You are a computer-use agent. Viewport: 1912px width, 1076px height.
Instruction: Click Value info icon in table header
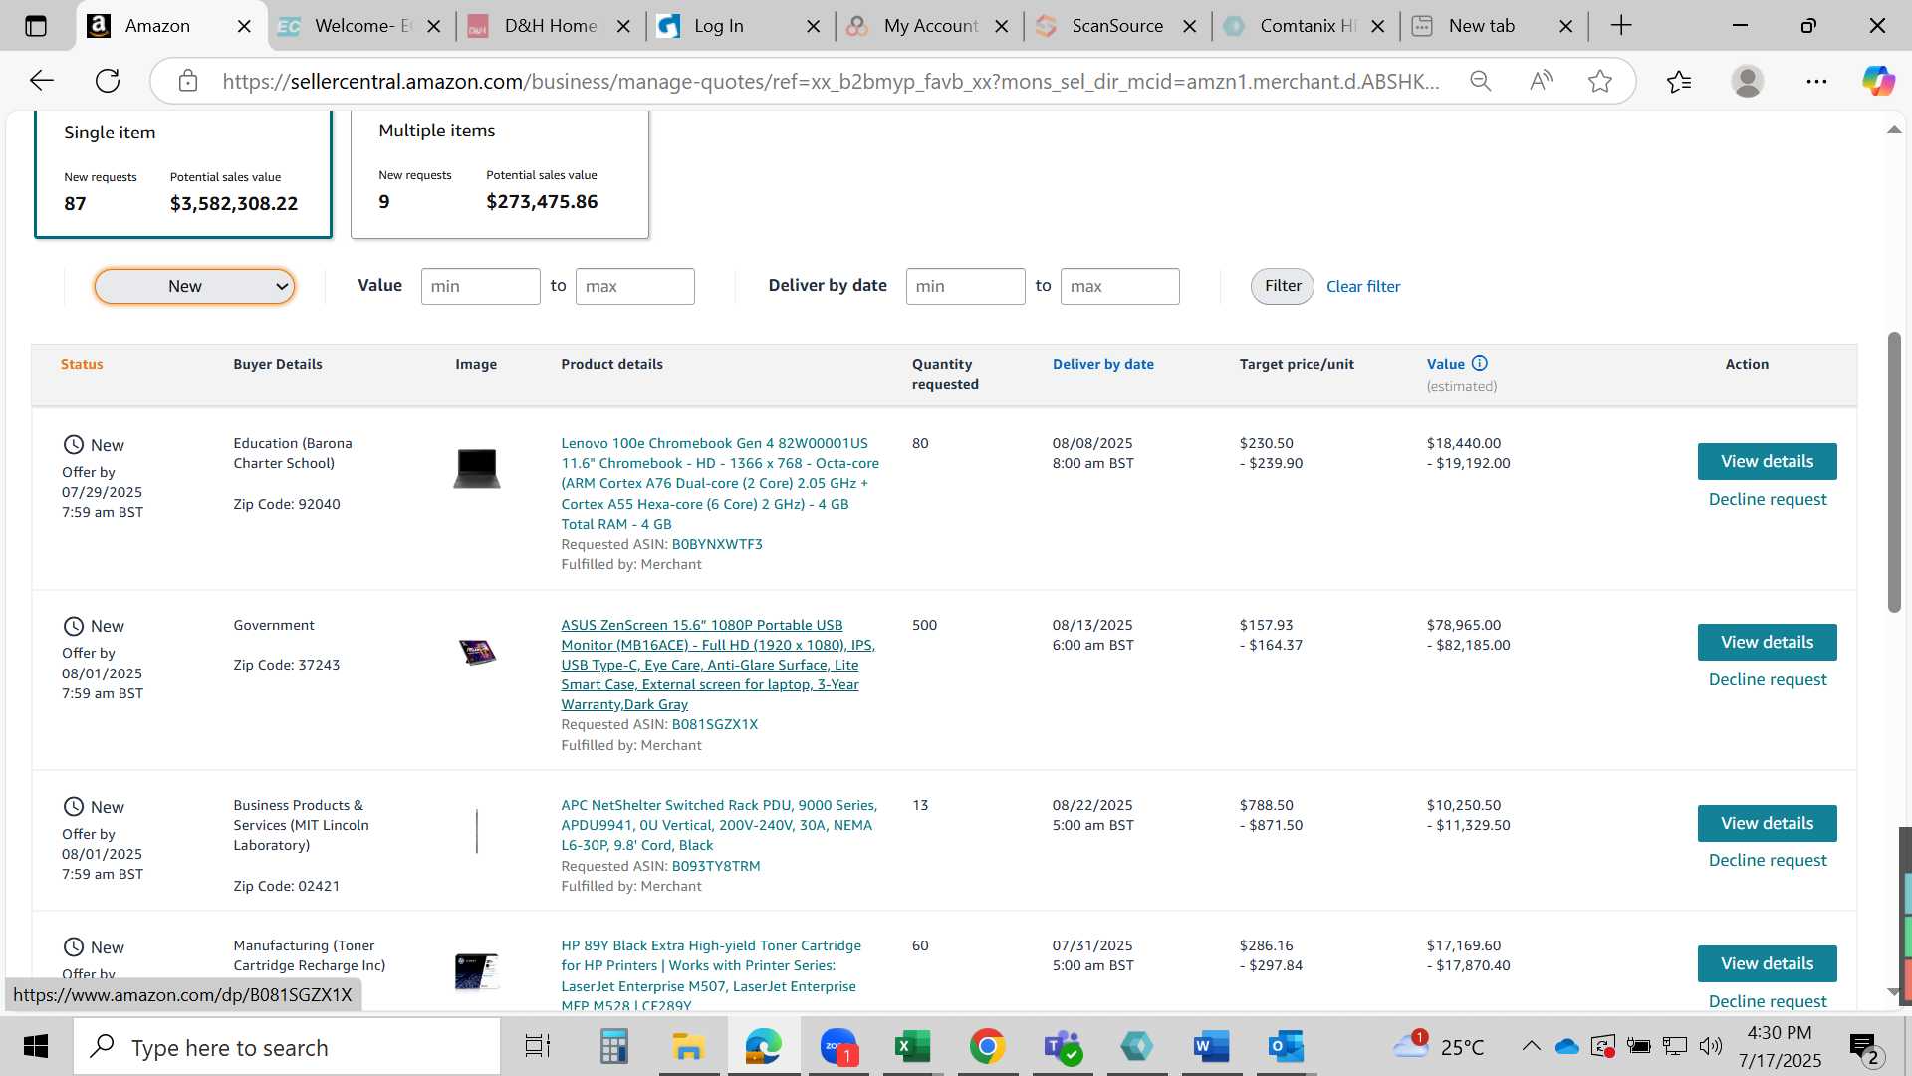(x=1480, y=364)
